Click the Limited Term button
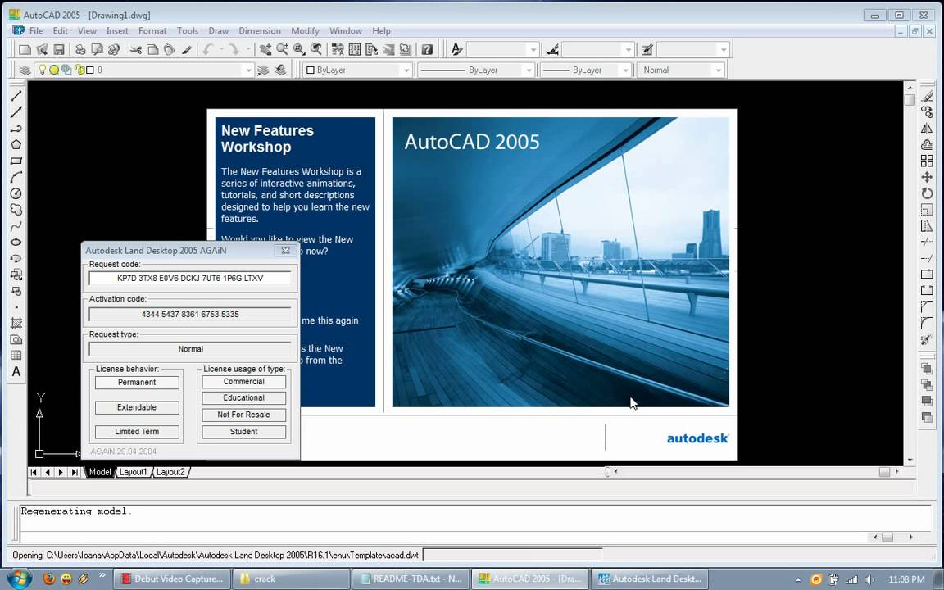Viewport: 944px width, 590px height. [137, 432]
